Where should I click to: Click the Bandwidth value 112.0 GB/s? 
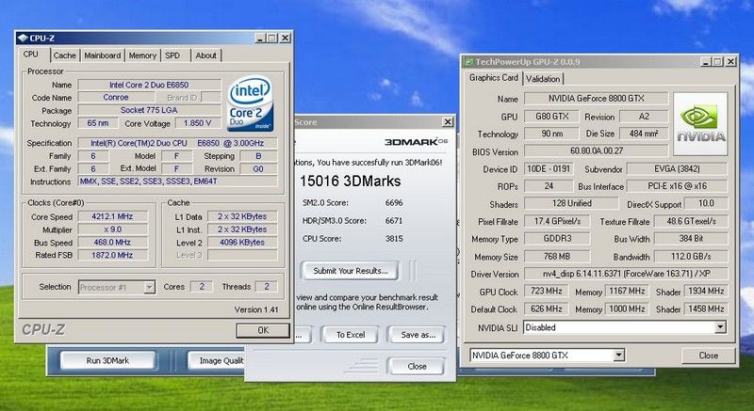click(691, 257)
